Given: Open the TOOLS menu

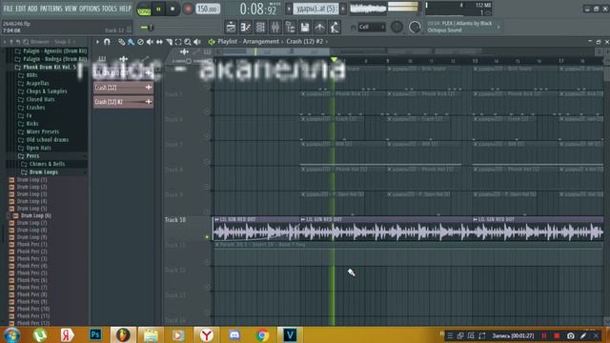Looking at the screenshot, I should point(110,9).
